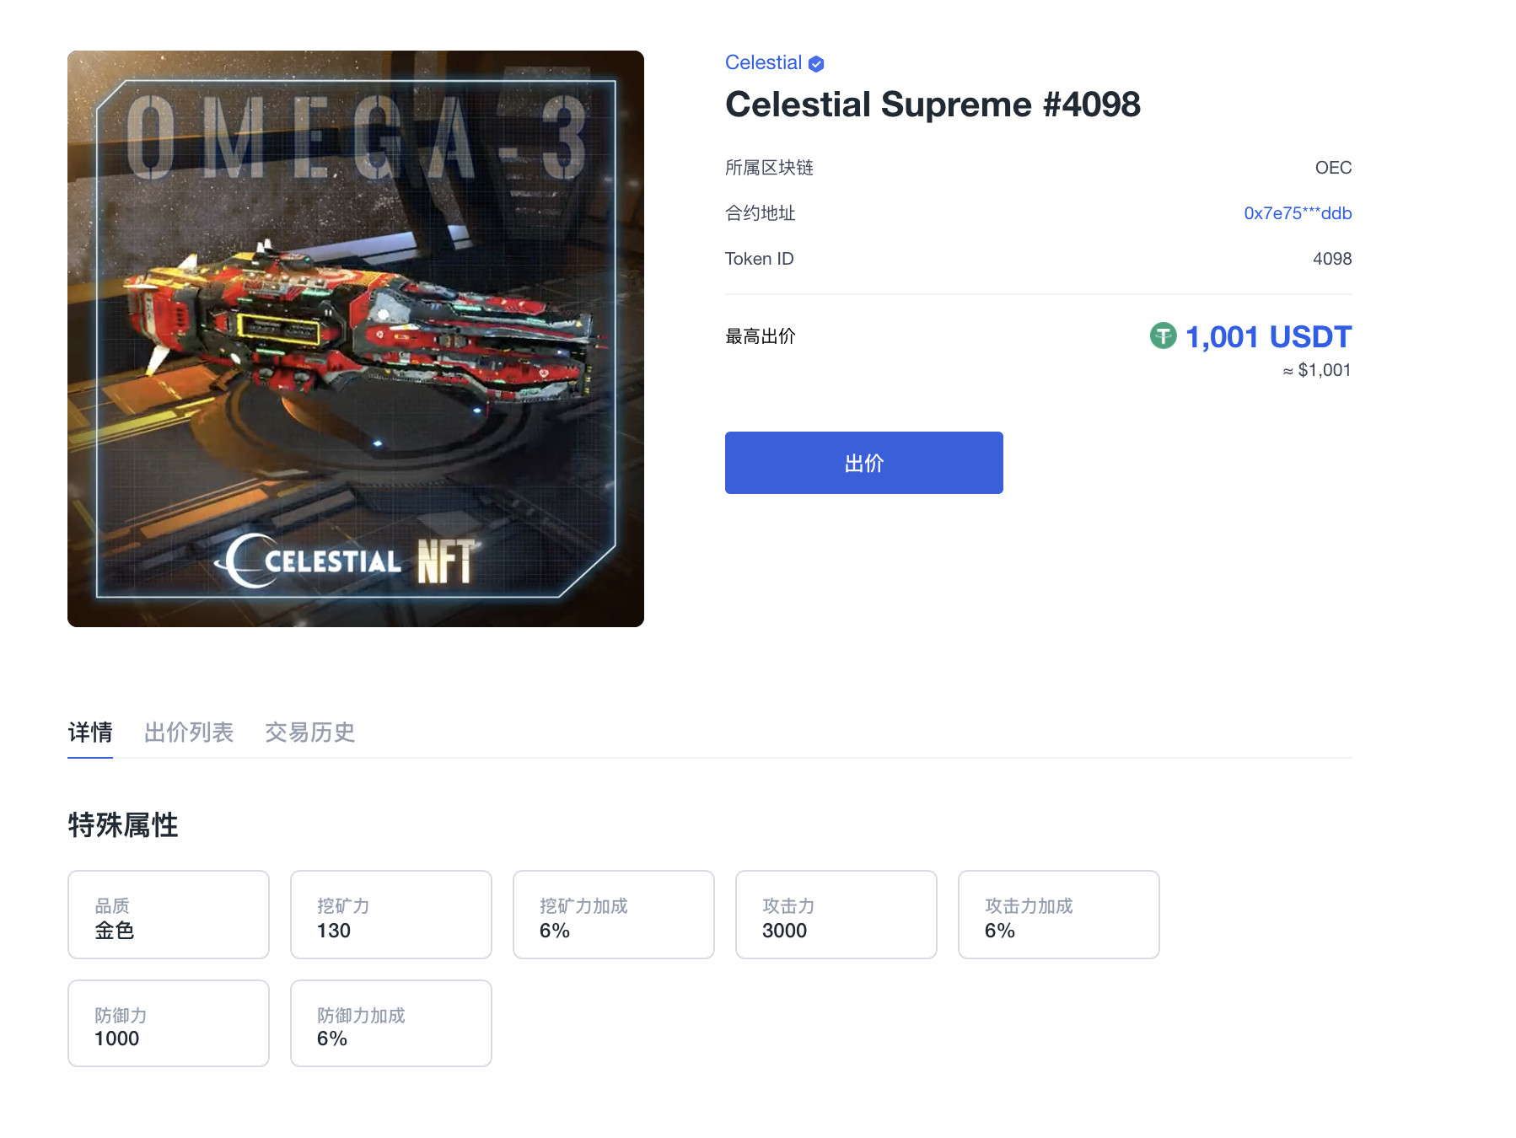Click the green USDT Tether coin icon
This screenshot has width=1516, height=1138.
[x=1163, y=335]
